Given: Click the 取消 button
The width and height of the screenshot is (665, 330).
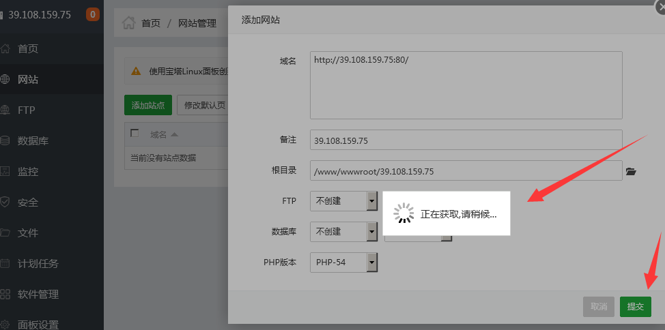Looking at the screenshot, I should click(599, 307).
